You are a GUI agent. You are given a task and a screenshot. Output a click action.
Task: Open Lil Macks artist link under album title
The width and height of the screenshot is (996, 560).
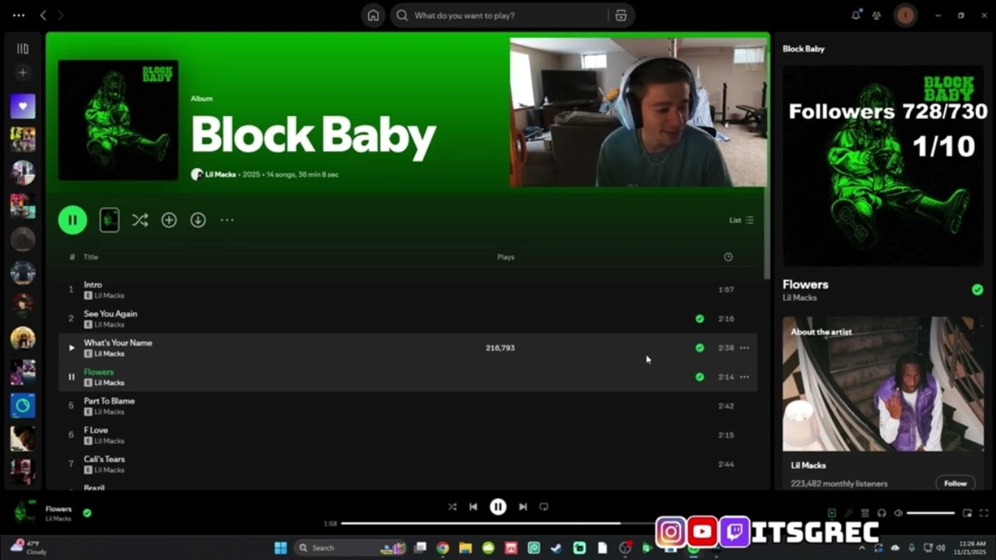(220, 174)
